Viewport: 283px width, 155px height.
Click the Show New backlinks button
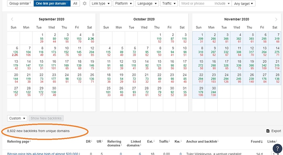pyautogui.click(x=46, y=118)
